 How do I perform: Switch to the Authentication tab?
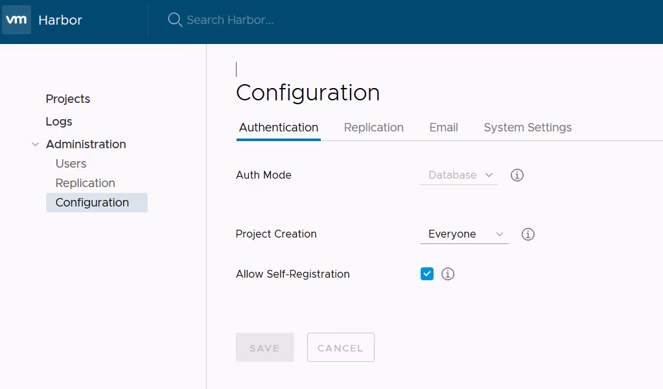tap(278, 128)
